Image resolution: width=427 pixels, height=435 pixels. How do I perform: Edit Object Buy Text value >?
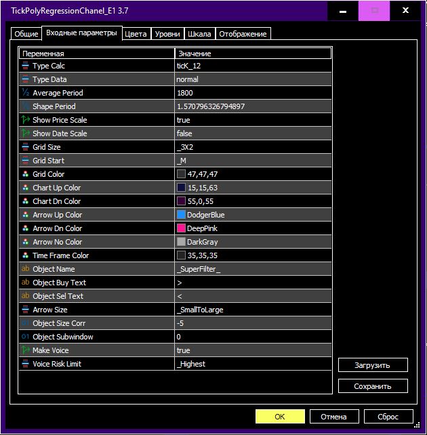253,283
